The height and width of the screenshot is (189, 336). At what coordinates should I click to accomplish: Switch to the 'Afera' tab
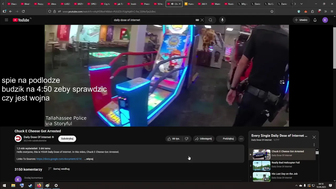pos(52,4)
